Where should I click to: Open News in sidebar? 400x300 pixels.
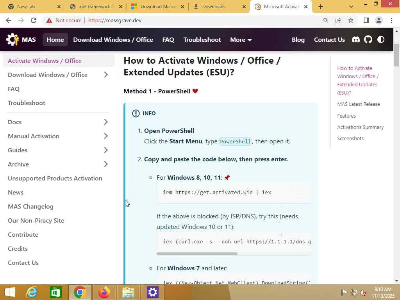tap(16, 192)
